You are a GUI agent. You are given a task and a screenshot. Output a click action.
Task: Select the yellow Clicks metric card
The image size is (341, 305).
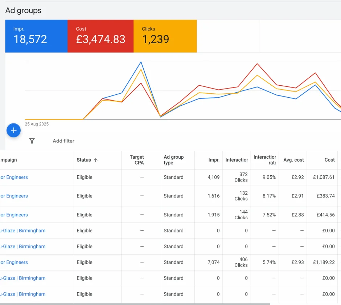point(165,36)
